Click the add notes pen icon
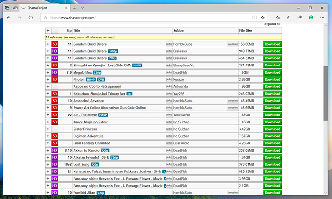The height and width of the screenshot is (199, 332). [x=288, y=18]
